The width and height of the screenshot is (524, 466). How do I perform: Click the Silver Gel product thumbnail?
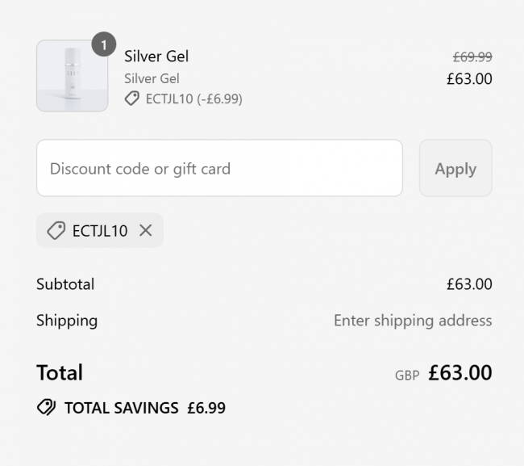pyautogui.click(x=72, y=76)
